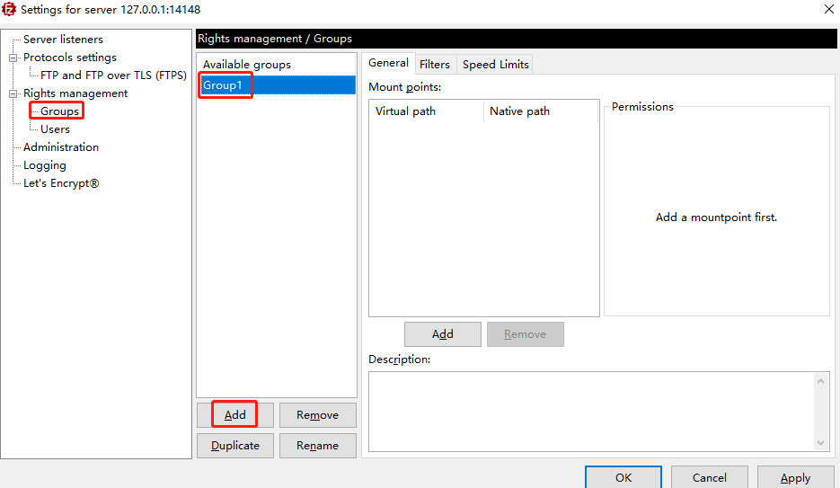Focus the Description text area
The image size is (840, 488).
pyautogui.click(x=592, y=412)
